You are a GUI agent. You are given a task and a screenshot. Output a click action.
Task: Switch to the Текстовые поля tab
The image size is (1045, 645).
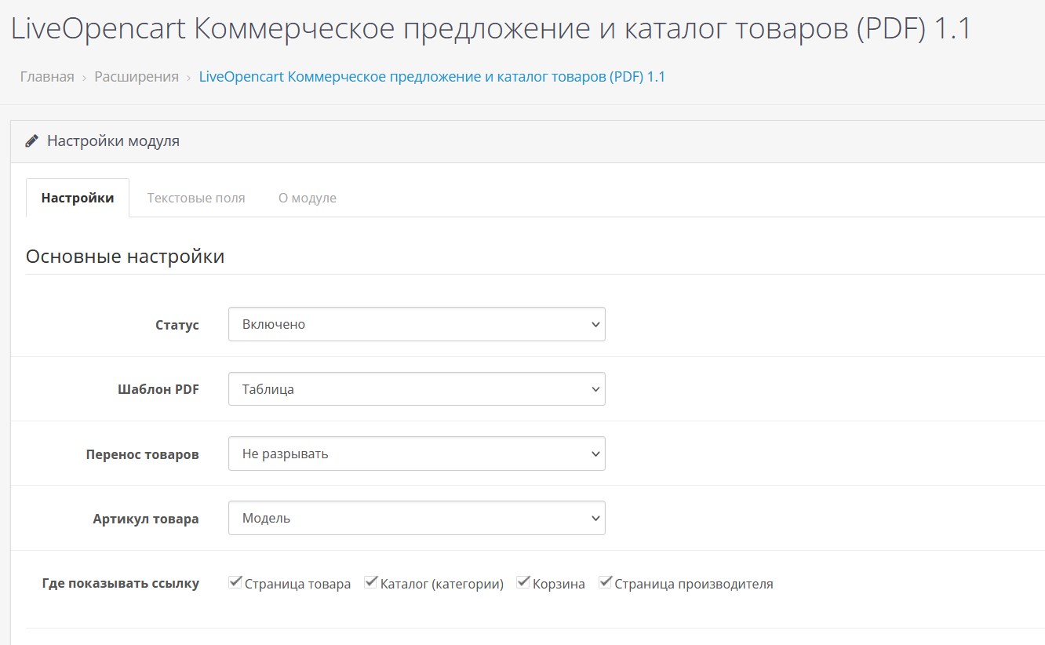coord(196,198)
